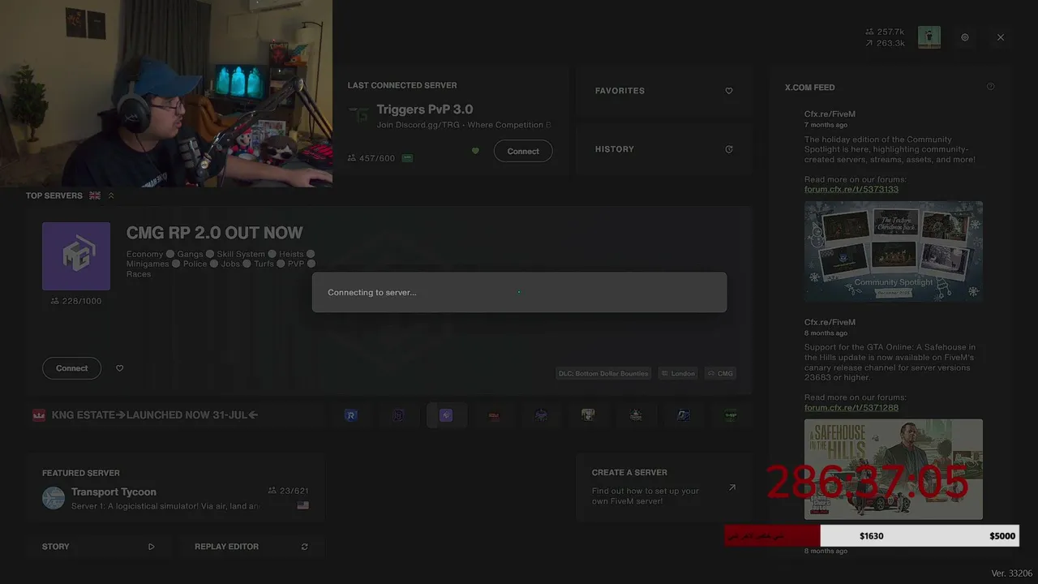Click the Transport Tycoon server avatar

pyautogui.click(x=54, y=498)
